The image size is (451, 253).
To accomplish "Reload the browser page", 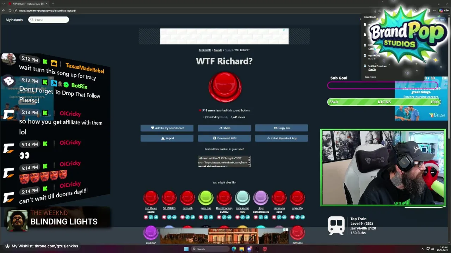I will [x=10, y=11].
